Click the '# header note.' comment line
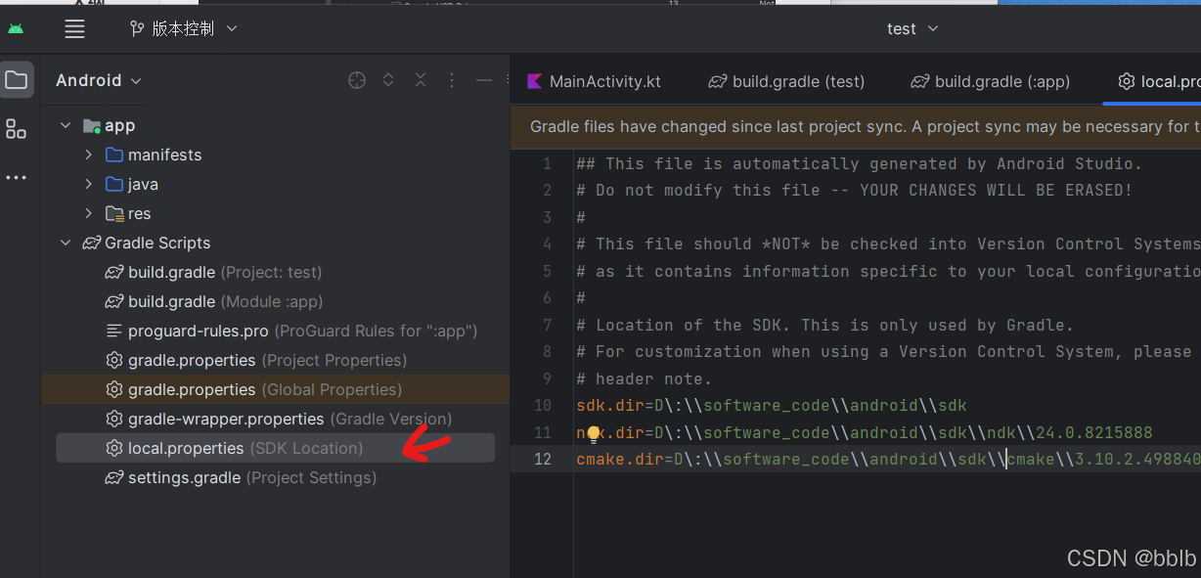This screenshot has height=578, width=1201. [645, 378]
